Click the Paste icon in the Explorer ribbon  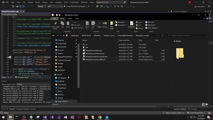click(x=68, y=24)
